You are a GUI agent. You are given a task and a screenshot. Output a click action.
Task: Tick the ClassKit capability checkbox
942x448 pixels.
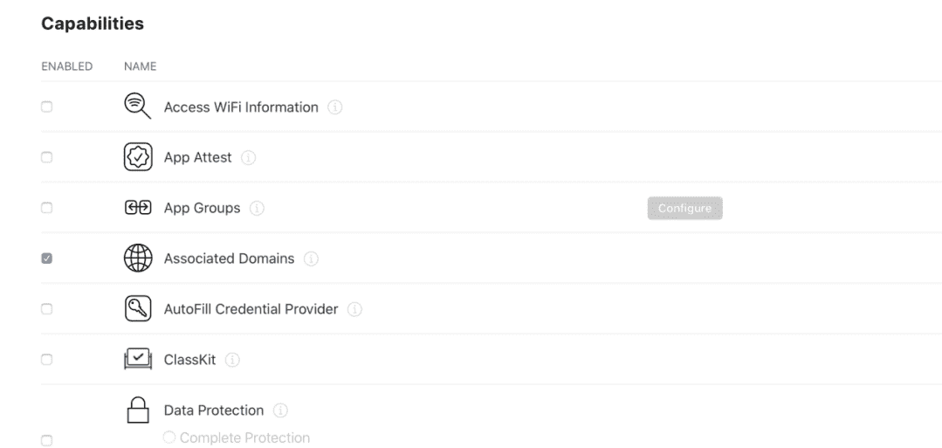(x=46, y=360)
